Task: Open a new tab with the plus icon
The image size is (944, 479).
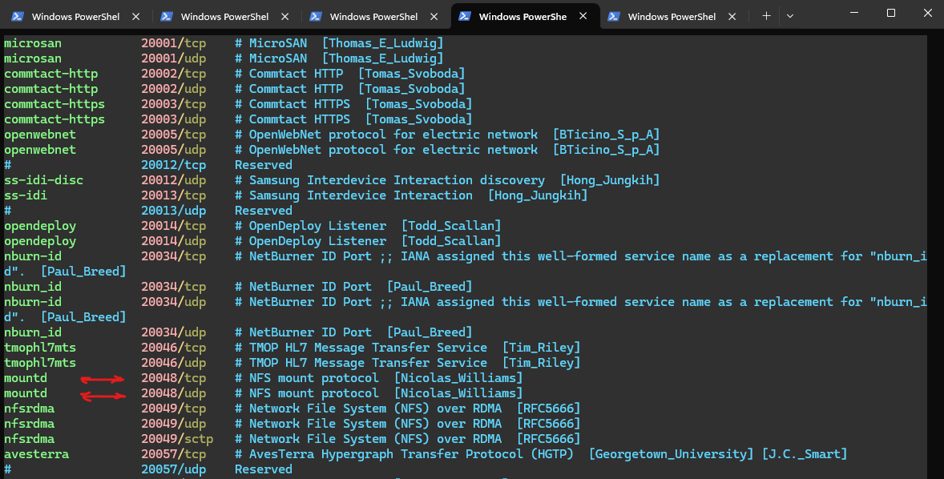Action: pyautogui.click(x=766, y=16)
